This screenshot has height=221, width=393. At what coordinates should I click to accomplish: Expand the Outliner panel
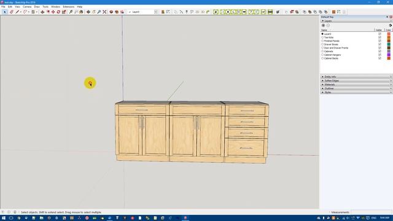[356, 88]
